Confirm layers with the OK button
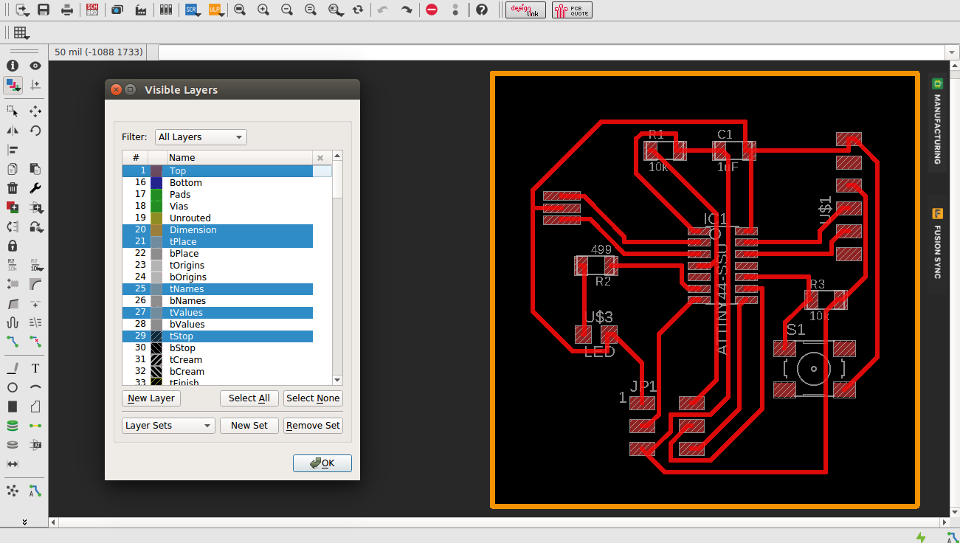This screenshot has height=543, width=960. [322, 463]
